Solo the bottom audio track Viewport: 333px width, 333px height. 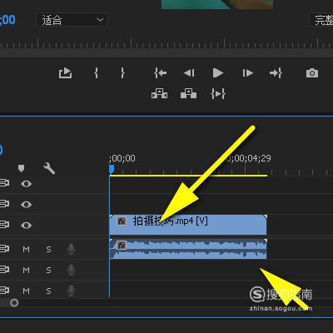48,291
